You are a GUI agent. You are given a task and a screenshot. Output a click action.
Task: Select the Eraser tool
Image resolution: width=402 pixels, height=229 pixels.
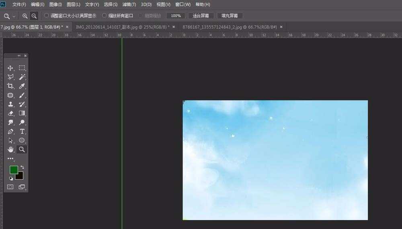click(x=10, y=113)
